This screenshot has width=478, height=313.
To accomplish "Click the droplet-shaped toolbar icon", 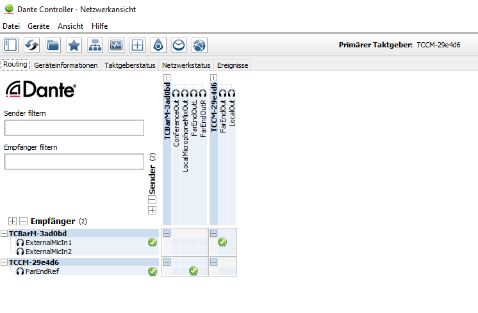I will (158, 45).
